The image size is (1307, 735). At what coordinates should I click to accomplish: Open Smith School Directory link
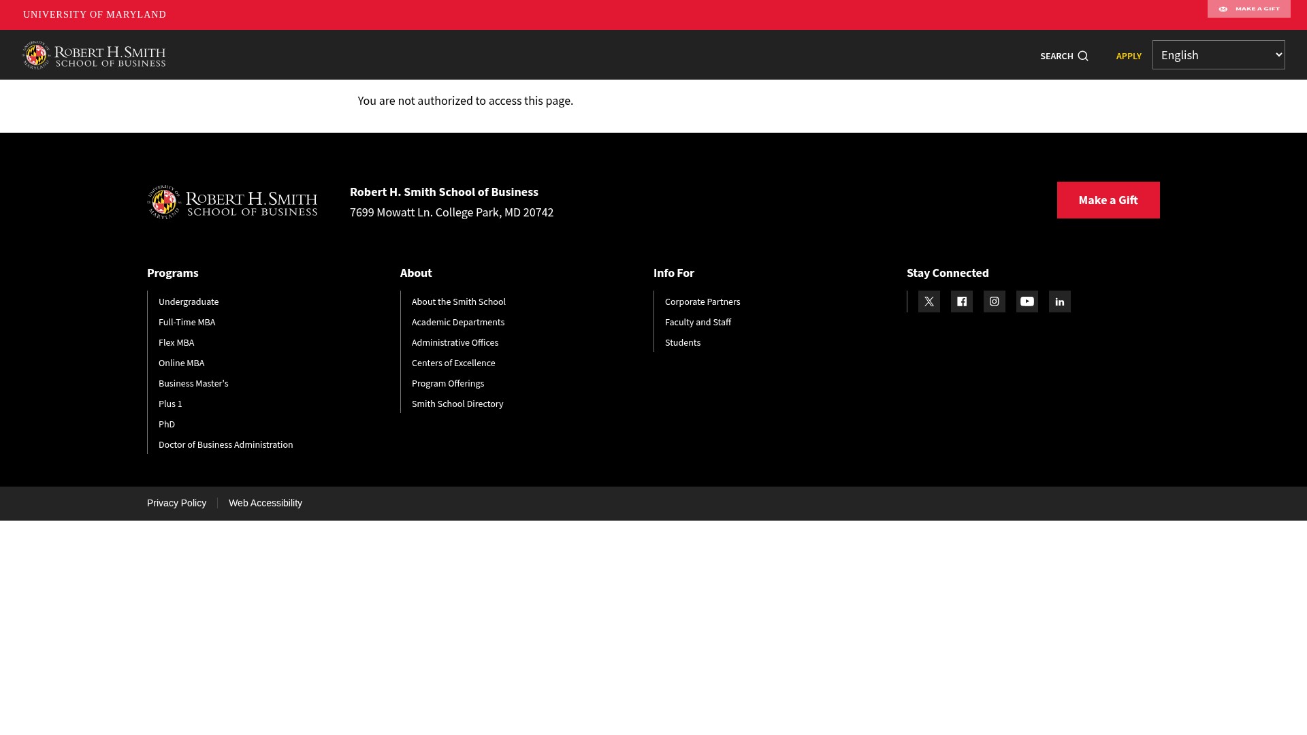tap(457, 404)
